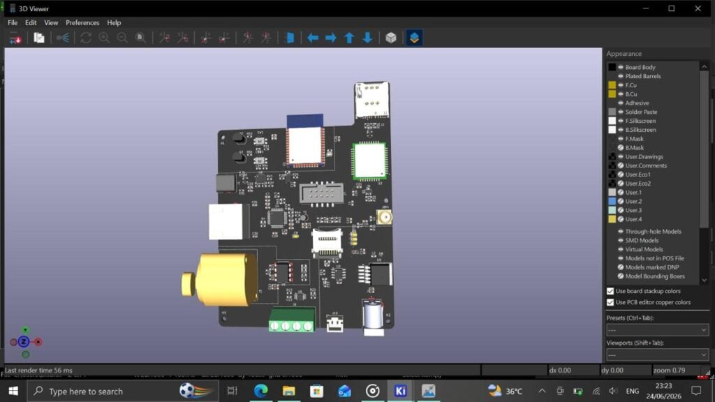
Task: Pan the board up
Action: point(349,38)
